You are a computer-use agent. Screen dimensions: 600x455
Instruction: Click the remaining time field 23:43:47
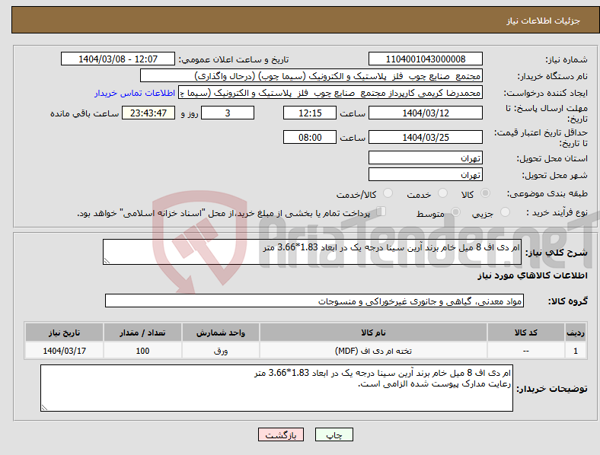click(x=148, y=113)
